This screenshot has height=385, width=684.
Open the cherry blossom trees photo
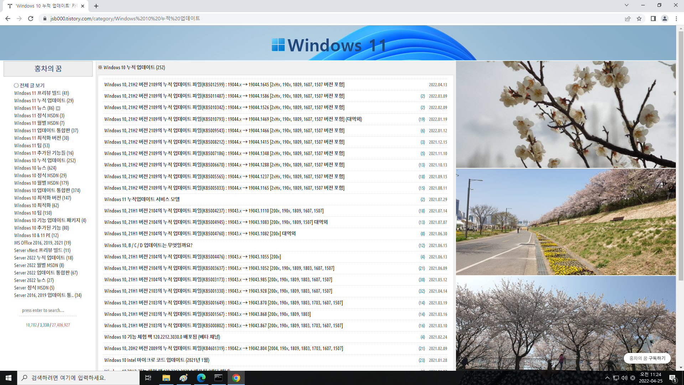point(566,323)
